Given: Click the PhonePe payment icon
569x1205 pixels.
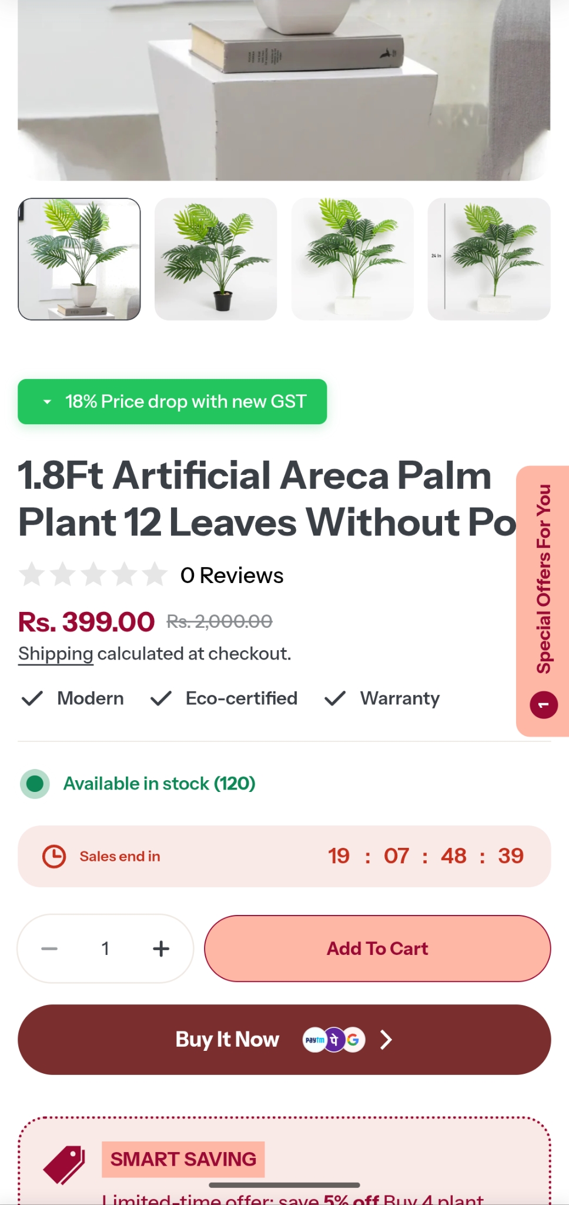Looking at the screenshot, I should click(334, 1040).
